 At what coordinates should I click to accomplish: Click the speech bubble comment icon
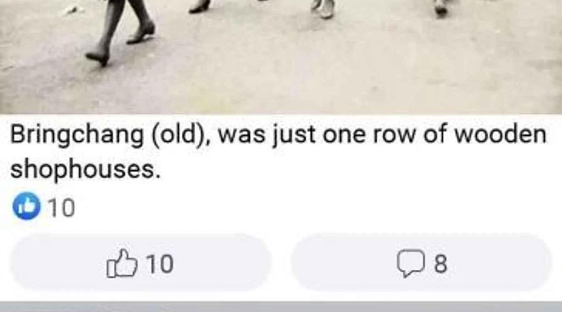coord(411,263)
